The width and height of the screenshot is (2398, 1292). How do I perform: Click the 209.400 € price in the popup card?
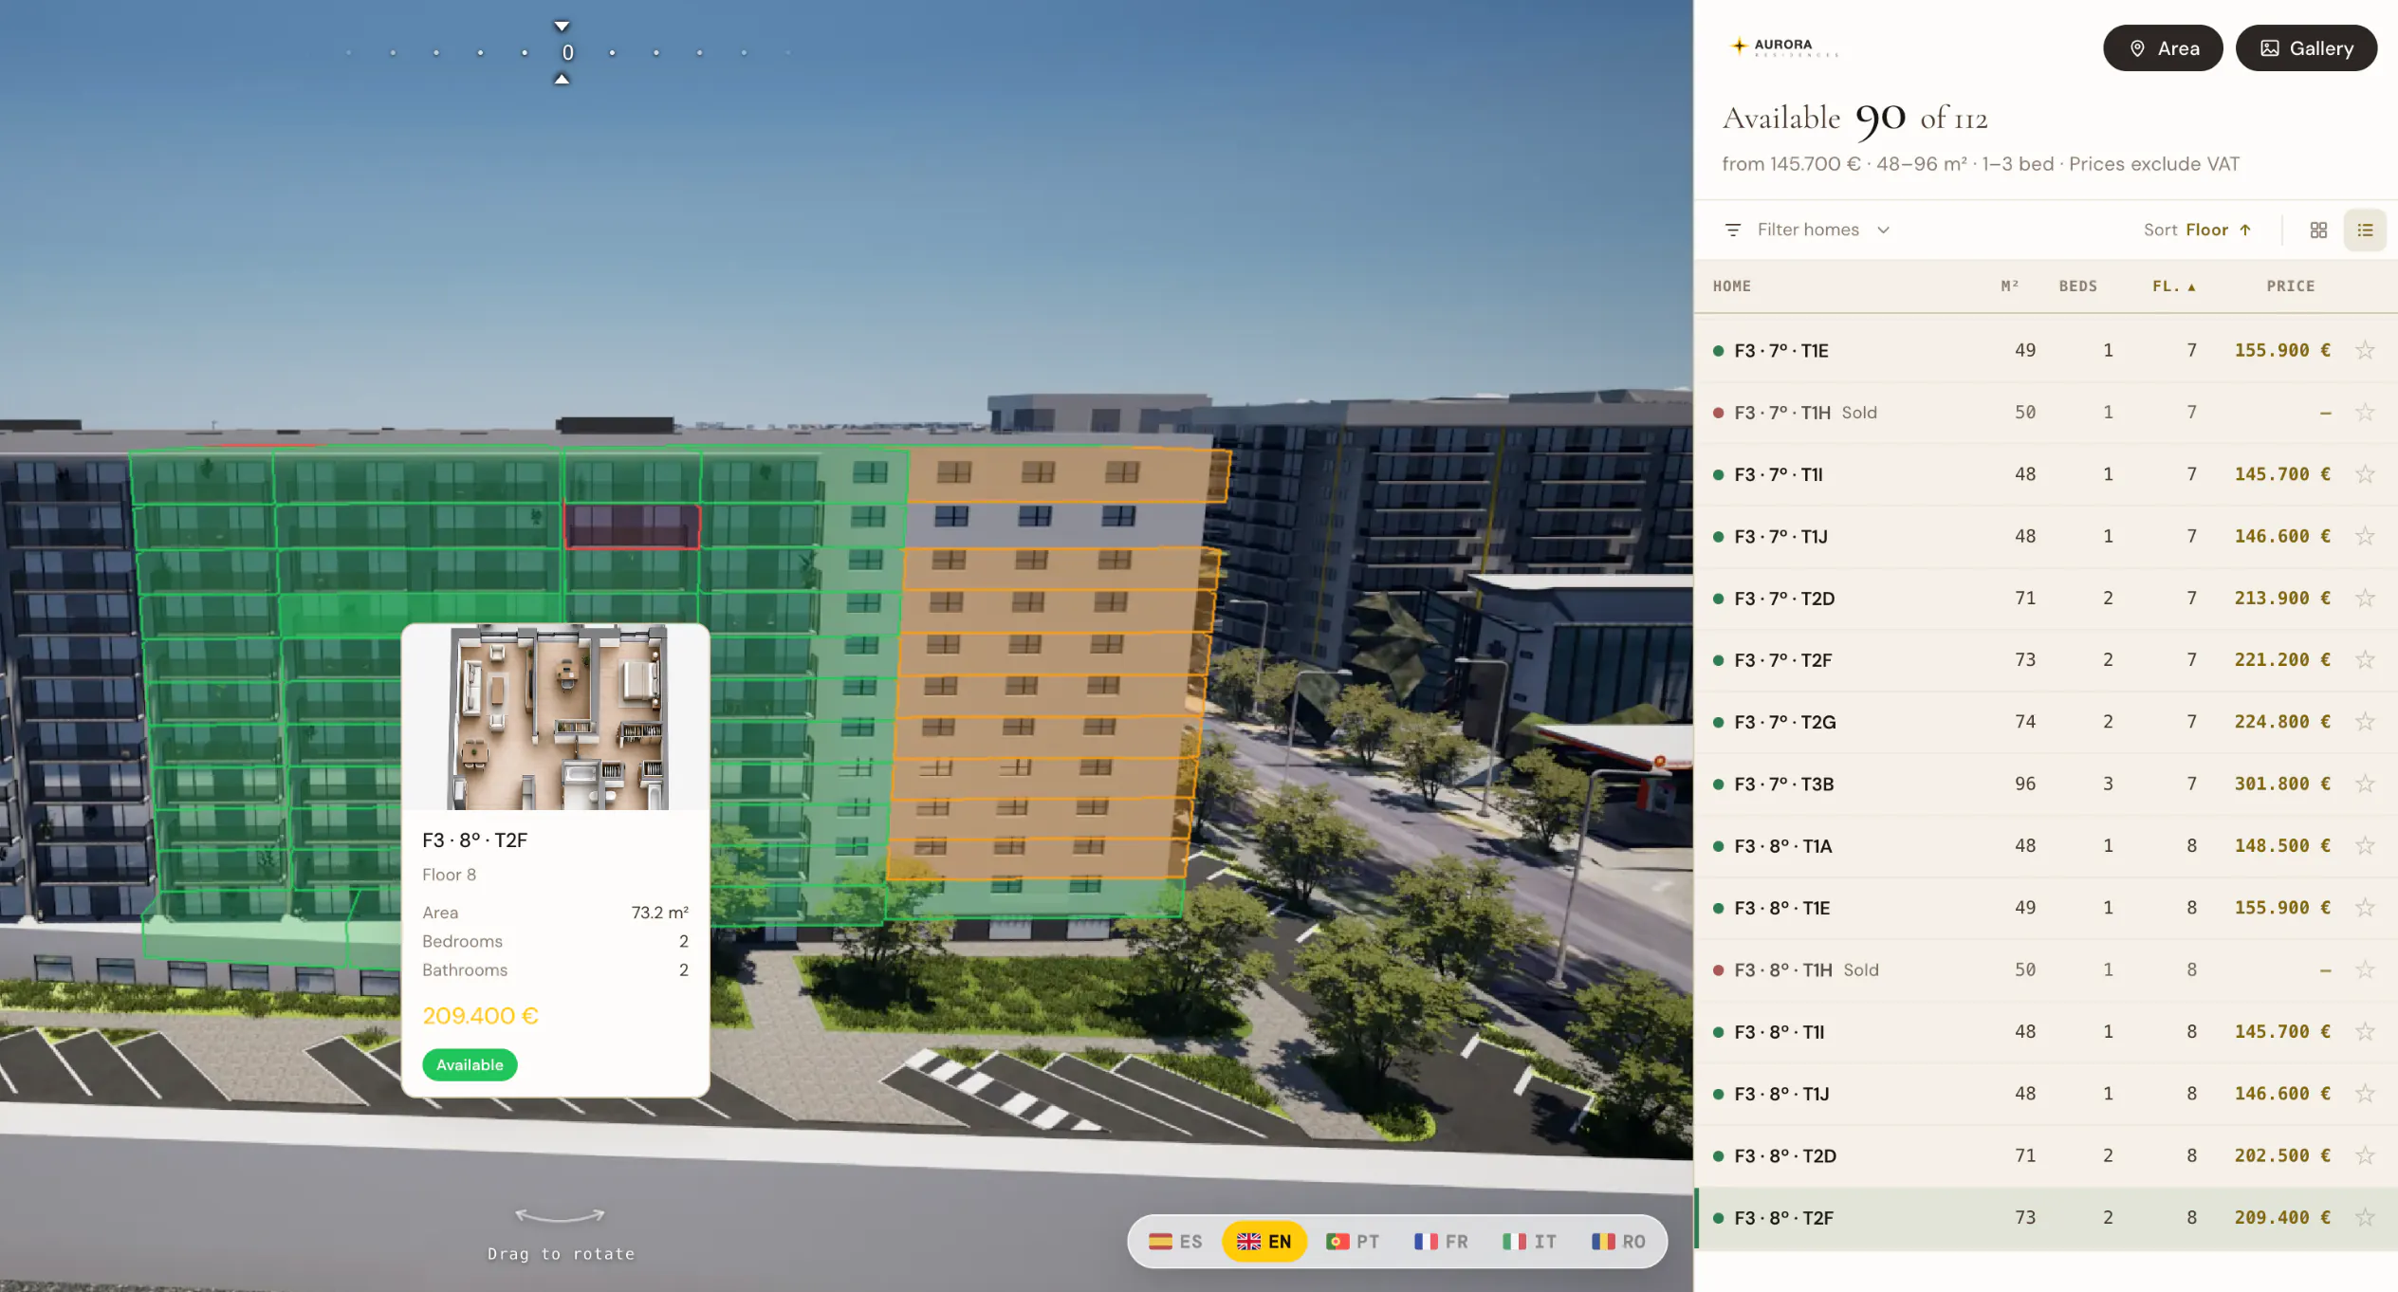[x=480, y=1016]
